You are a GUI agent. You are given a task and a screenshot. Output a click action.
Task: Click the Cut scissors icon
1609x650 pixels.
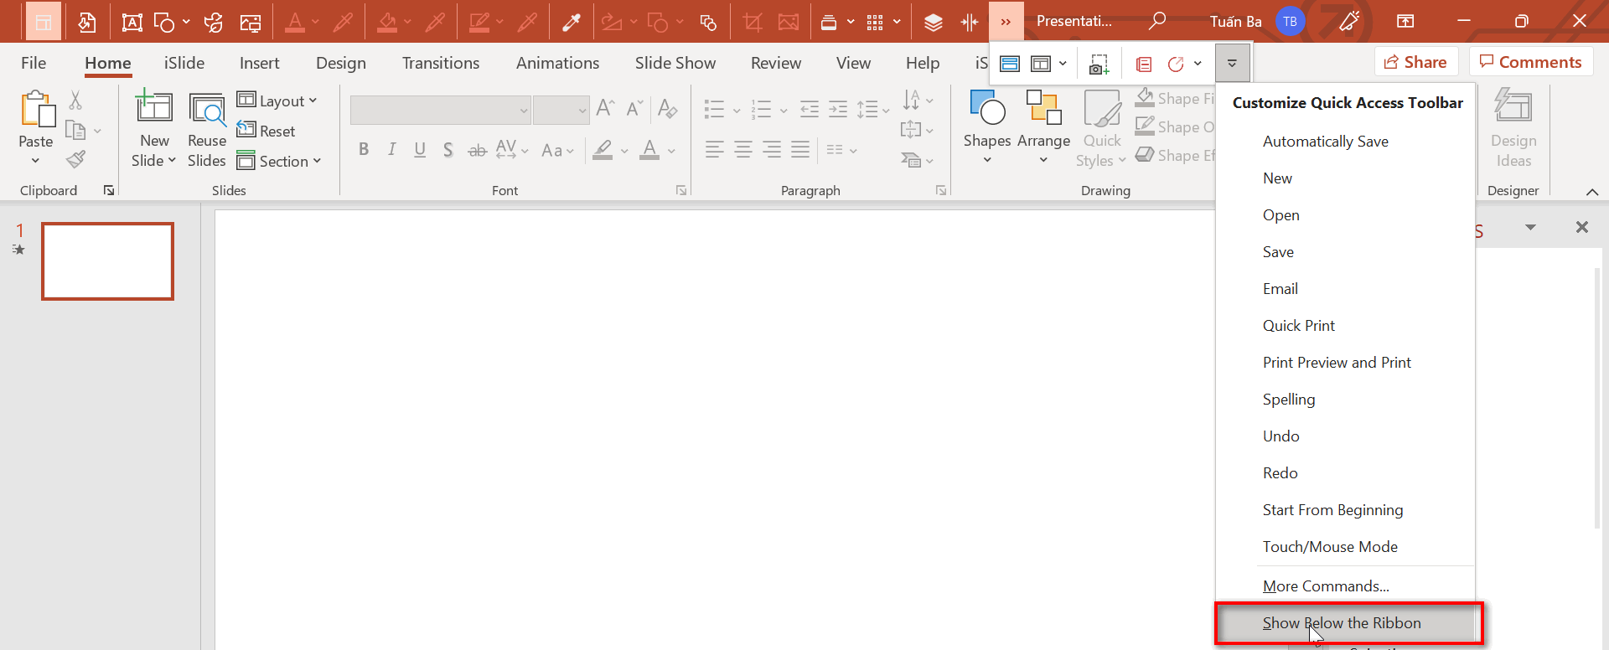(x=75, y=101)
